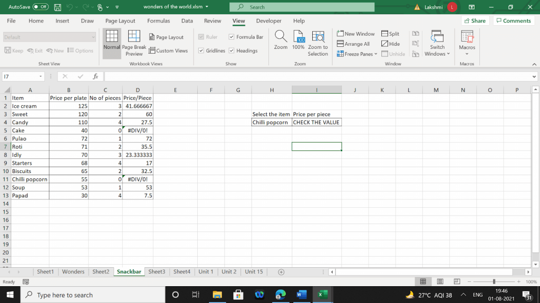Uncheck the Gridlines checkbox
The image size is (540, 303).
[201, 50]
